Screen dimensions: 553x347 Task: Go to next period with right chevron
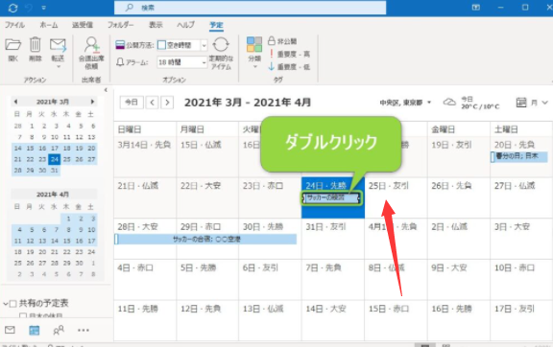click(167, 103)
